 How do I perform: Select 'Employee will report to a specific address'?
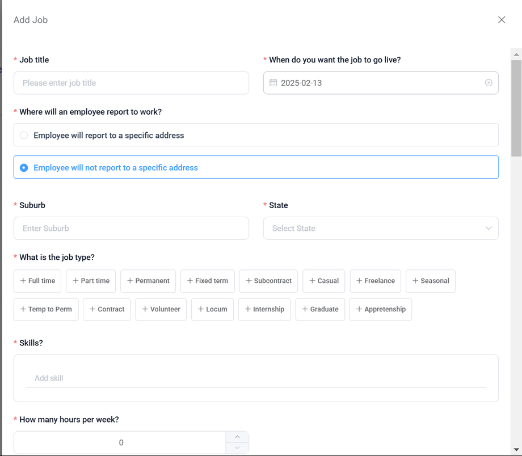24,136
